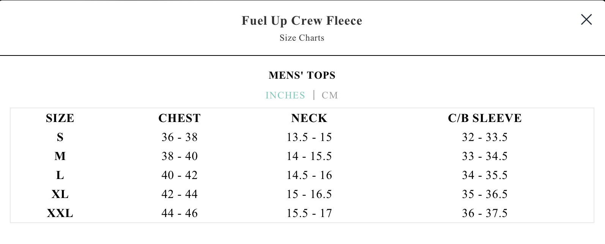Click the Fuel Up Crew Fleece title

pos(302,21)
